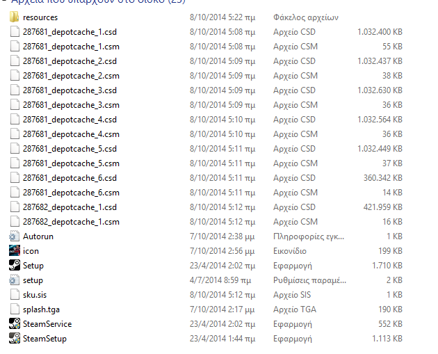The image size is (438, 354).
Task: Select the SteamService file name
Action: coord(47,324)
